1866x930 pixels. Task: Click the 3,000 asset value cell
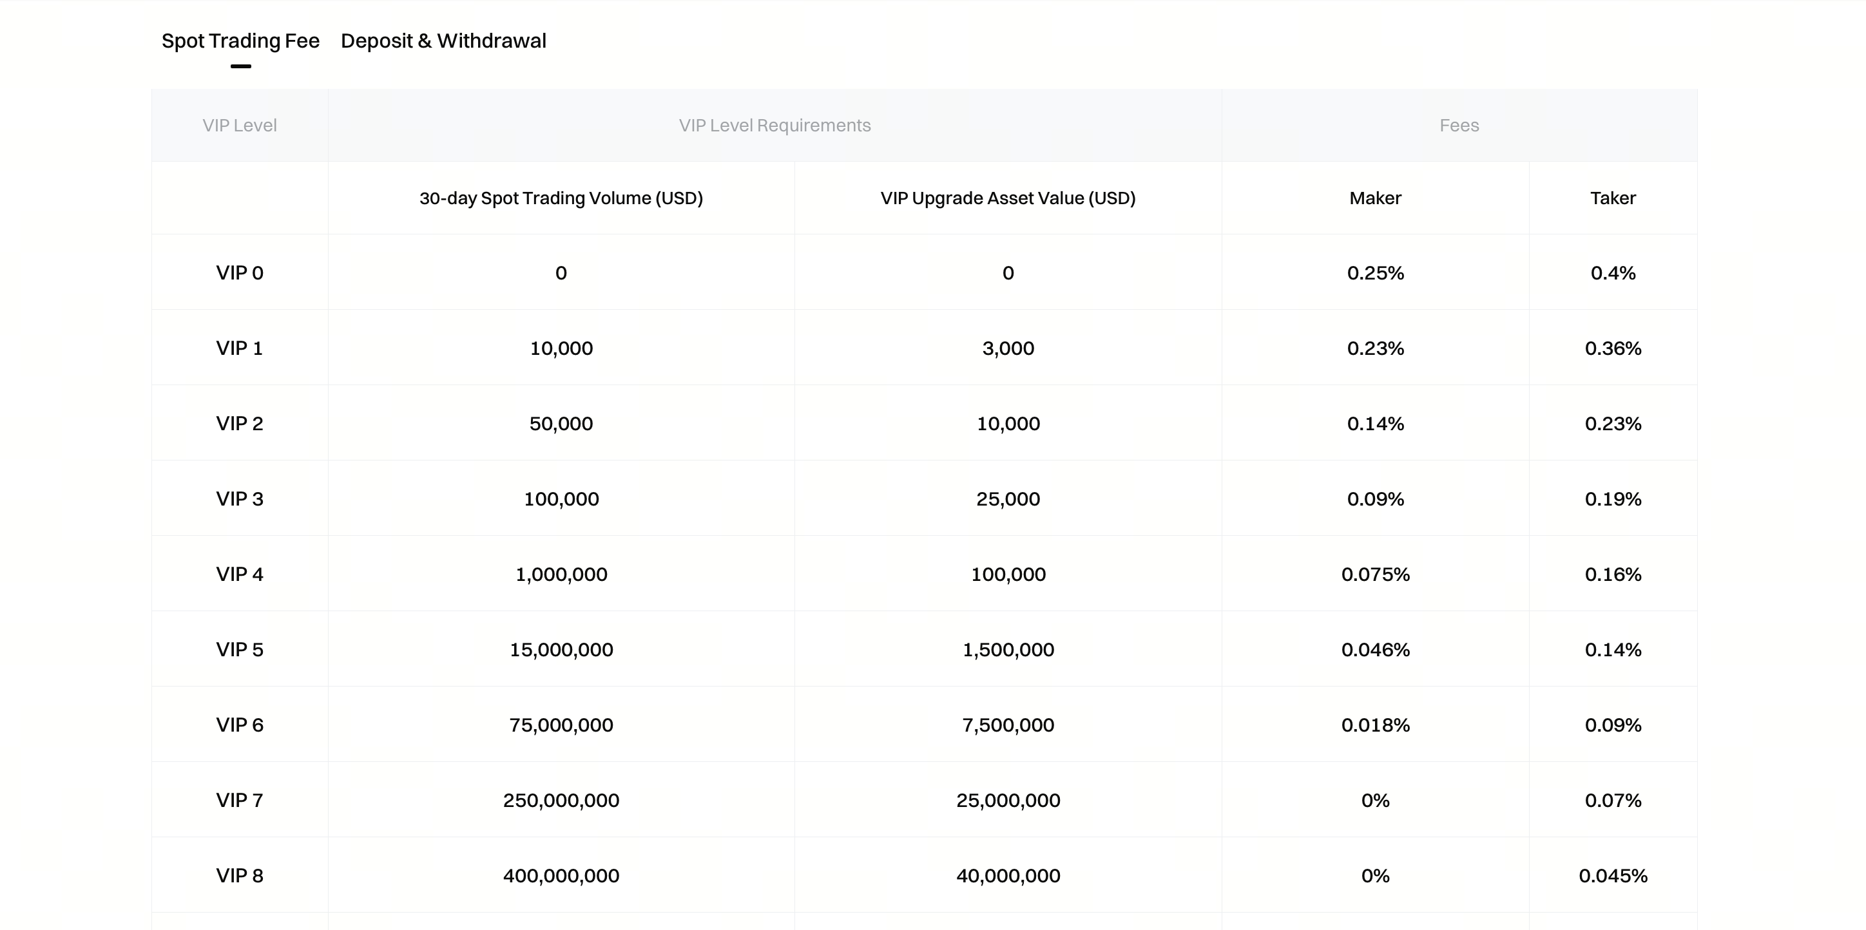tap(1008, 348)
